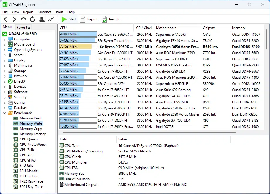The height and width of the screenshot is (194, 270).
Task: Switch to the Favorites tab
Action: (x=23, y=27)
